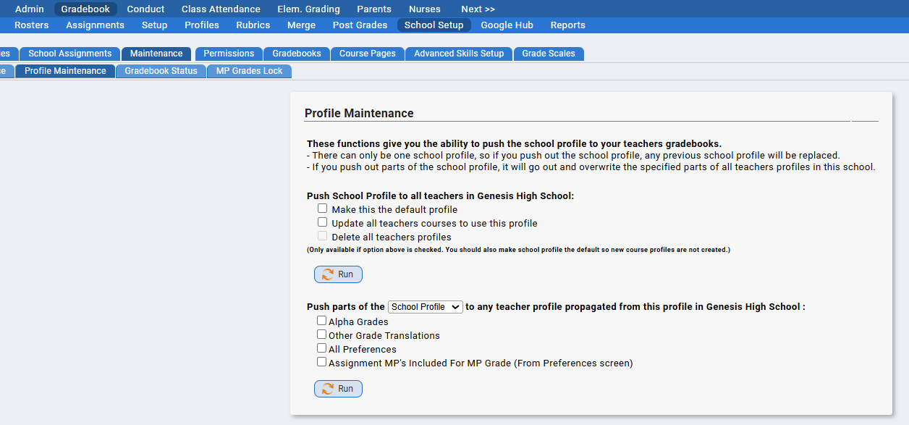The width and height of the screenshot is (909, 425).
Task: Open the Conduct menu
Action: [145, 9]
